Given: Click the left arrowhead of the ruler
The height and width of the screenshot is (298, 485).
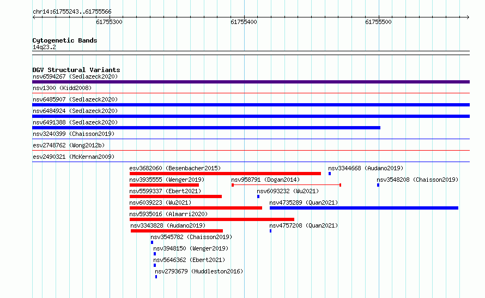Looking at the screenshot, I should click(34, 17).
